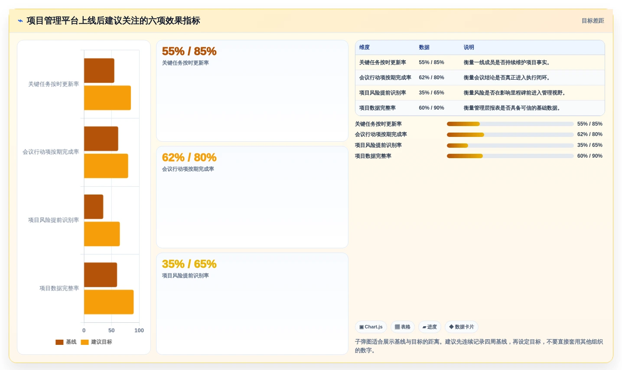
Task: Click the 维度 table column header
Action: [x=365, y=47]
